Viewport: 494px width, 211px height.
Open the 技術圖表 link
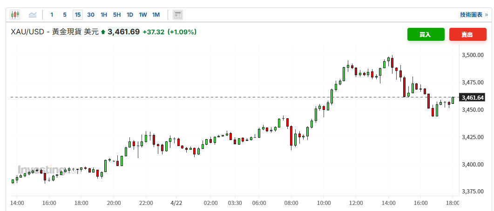474,15
